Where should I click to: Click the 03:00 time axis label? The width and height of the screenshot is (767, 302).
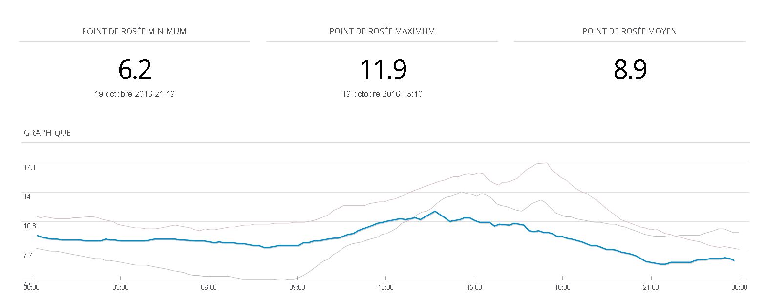tap(120, 287)
